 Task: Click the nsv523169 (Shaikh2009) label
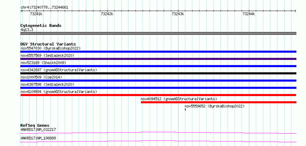pyautogui.click(x=43, y=63)
